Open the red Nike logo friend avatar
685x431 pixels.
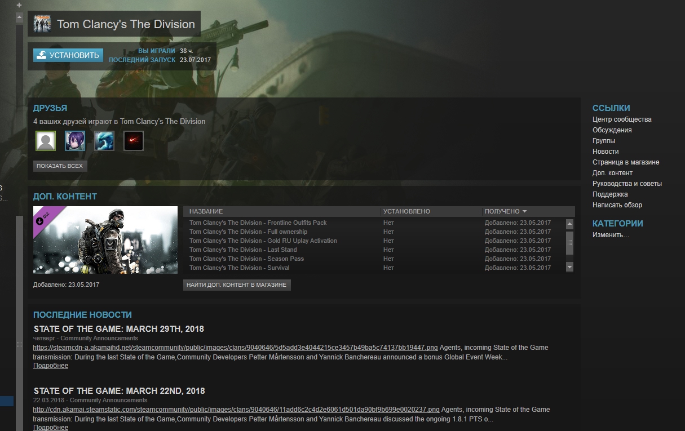[x=134, y=141]
